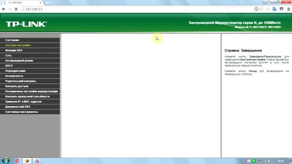
Task: Open the DHCP menu section
Action: coord(30,66)
